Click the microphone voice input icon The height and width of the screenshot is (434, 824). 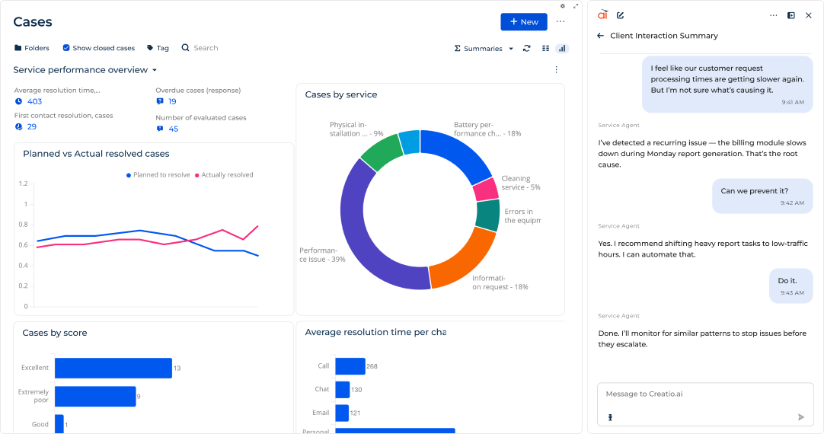tap(610, 417)
